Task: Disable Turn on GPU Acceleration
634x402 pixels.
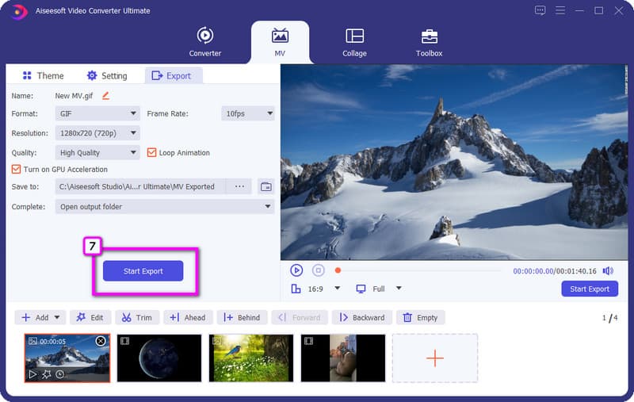Action: 17,169
